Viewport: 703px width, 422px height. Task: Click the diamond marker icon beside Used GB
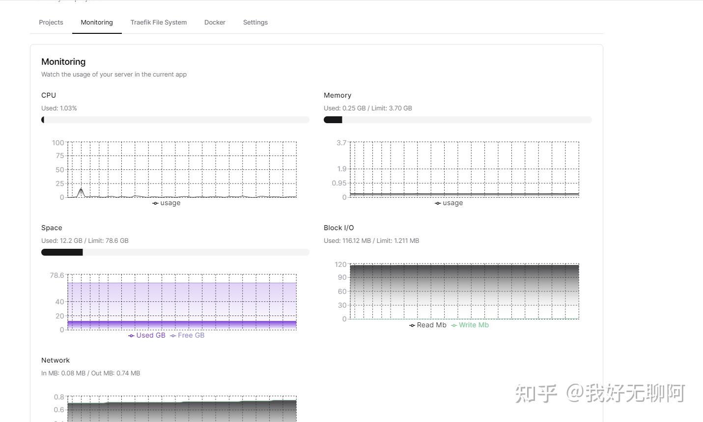click(131, 335)
